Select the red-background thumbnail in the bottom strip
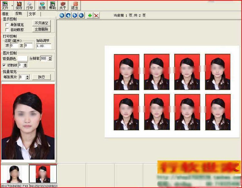Screen dimensions: 242x188 coord(43,174)
